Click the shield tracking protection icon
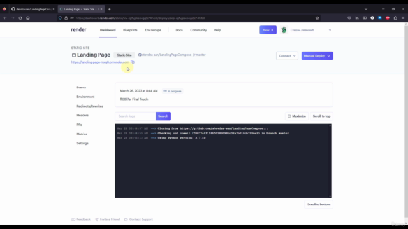Screen dimensions: 408x229 (x=60, y=18)
